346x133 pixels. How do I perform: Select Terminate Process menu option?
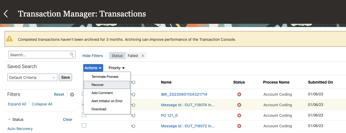coord(105,77)
